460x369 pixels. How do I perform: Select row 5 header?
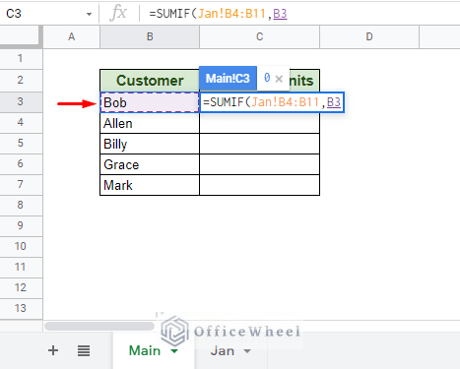(21, 144)
